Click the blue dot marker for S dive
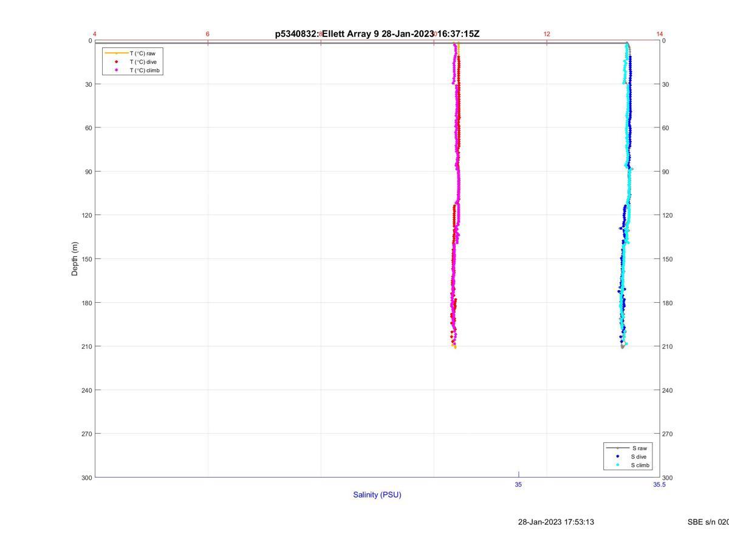Viewport: 729px width, 537px height. pos(617,456)
